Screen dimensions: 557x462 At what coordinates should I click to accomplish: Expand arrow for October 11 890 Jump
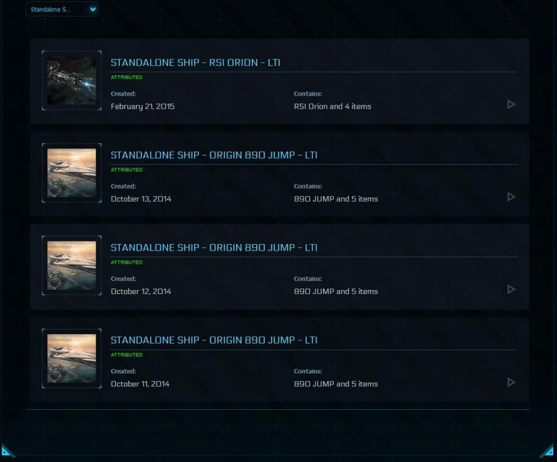[x=511, y=382]
